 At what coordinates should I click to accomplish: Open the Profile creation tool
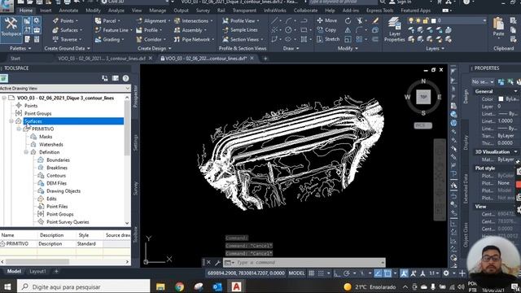coord(149,30)
